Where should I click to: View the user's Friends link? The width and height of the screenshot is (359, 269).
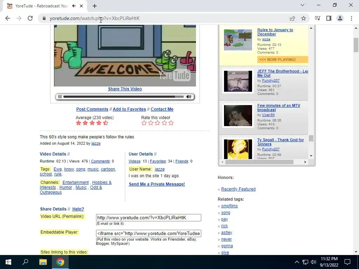182,161
